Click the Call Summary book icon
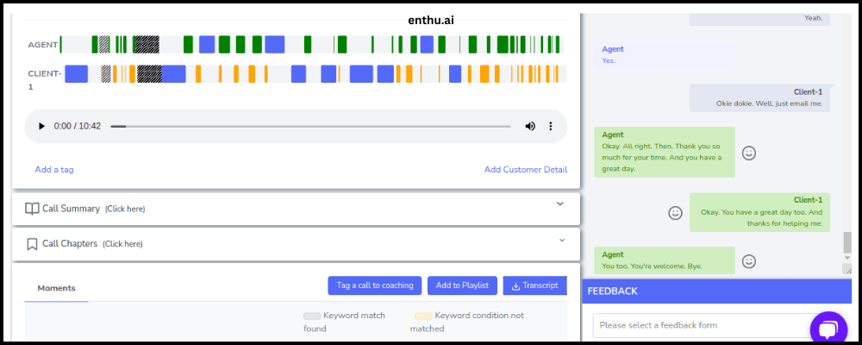The width and height of the screenshot is (862, 345). [32, 209]
